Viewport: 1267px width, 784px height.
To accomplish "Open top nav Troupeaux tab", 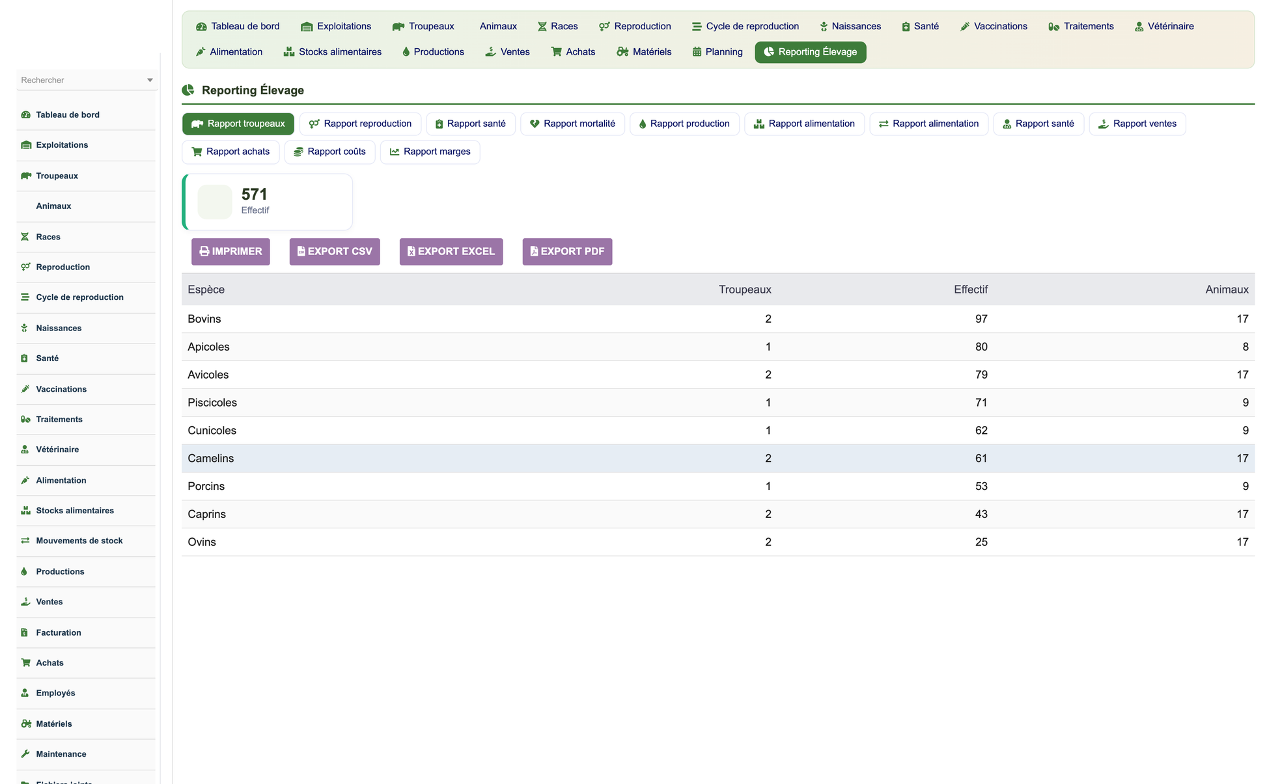I will coord(423,27).
